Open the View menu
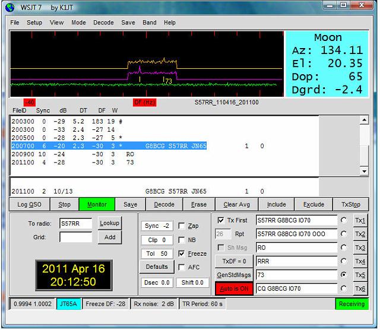The height and width of the screenshot is (330, 380). click(x=57, y=23)
